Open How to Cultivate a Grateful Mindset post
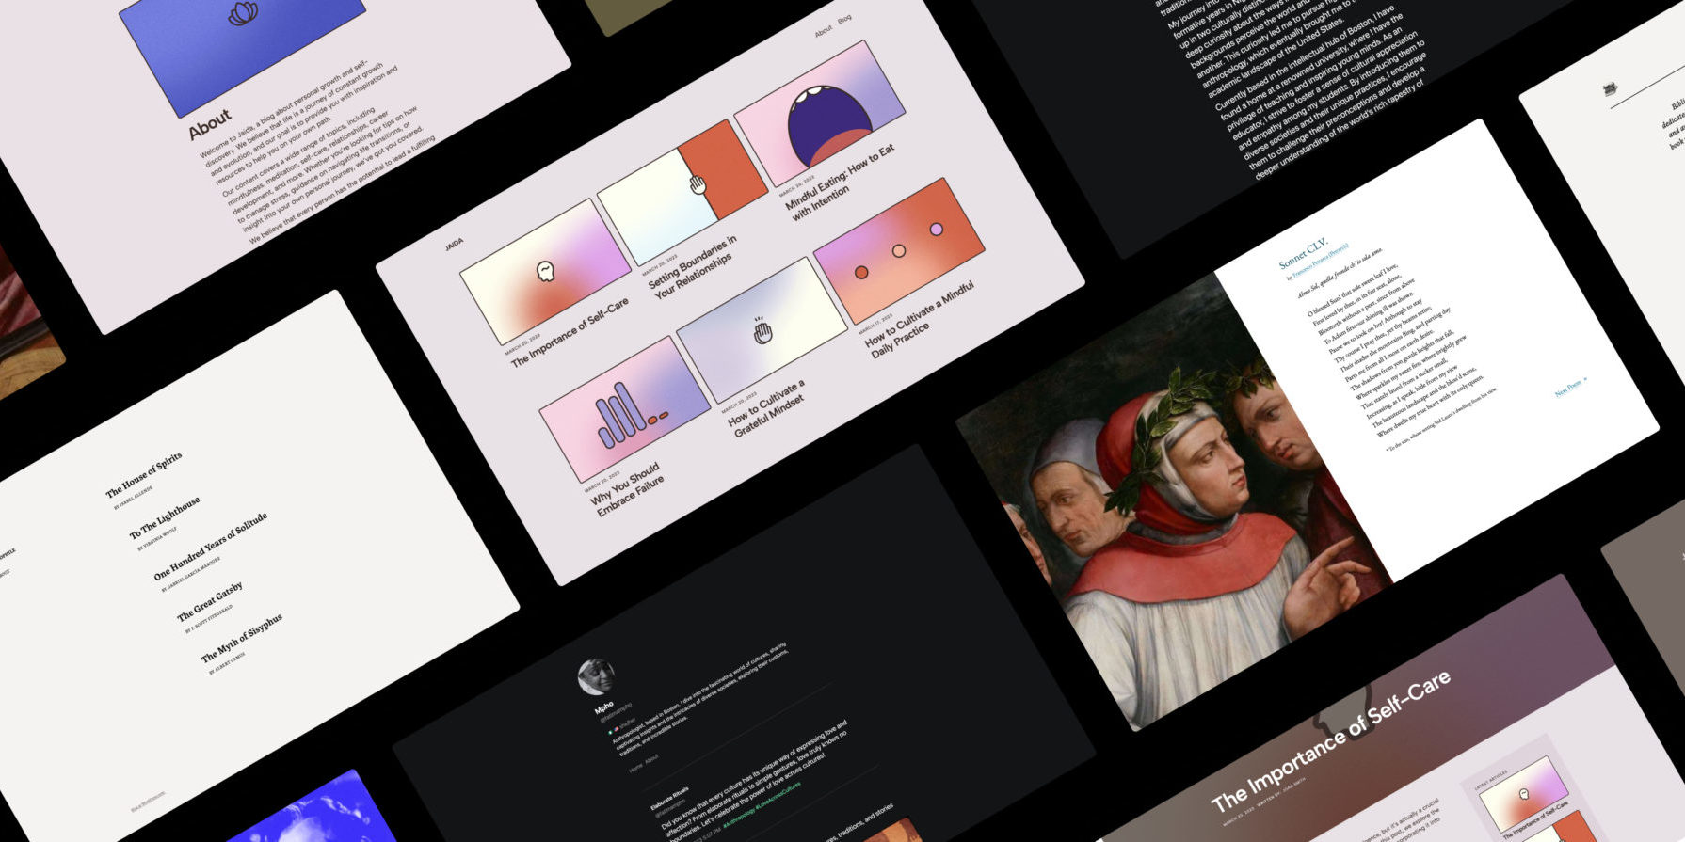The width and height of the screenshot is (1685, 842). (767, 408)
